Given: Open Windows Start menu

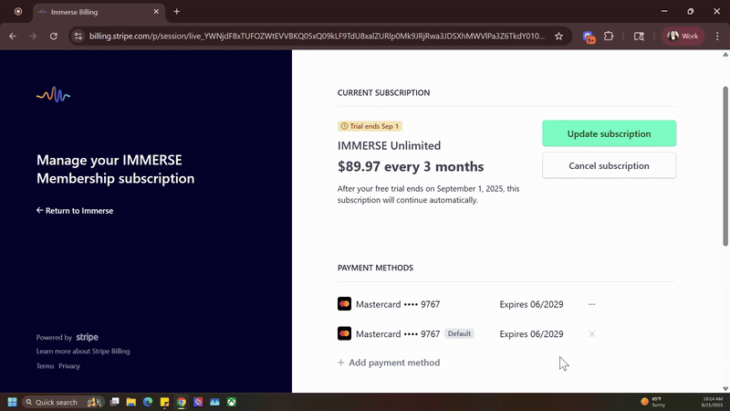Looking at the screenshot, I should (x=14, y=402).
